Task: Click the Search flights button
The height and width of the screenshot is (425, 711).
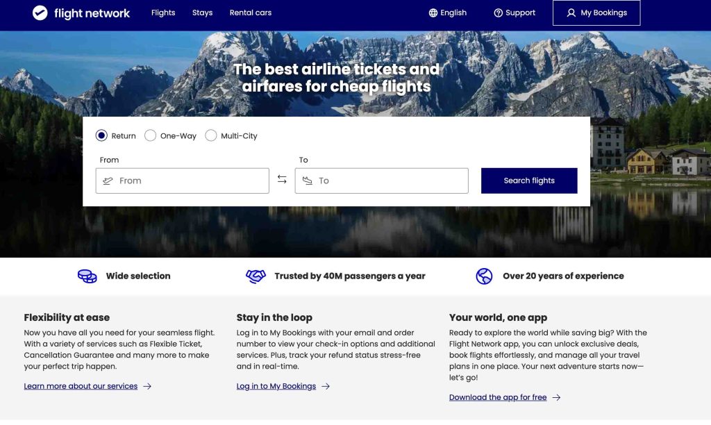Action: (x=529, y=181)
